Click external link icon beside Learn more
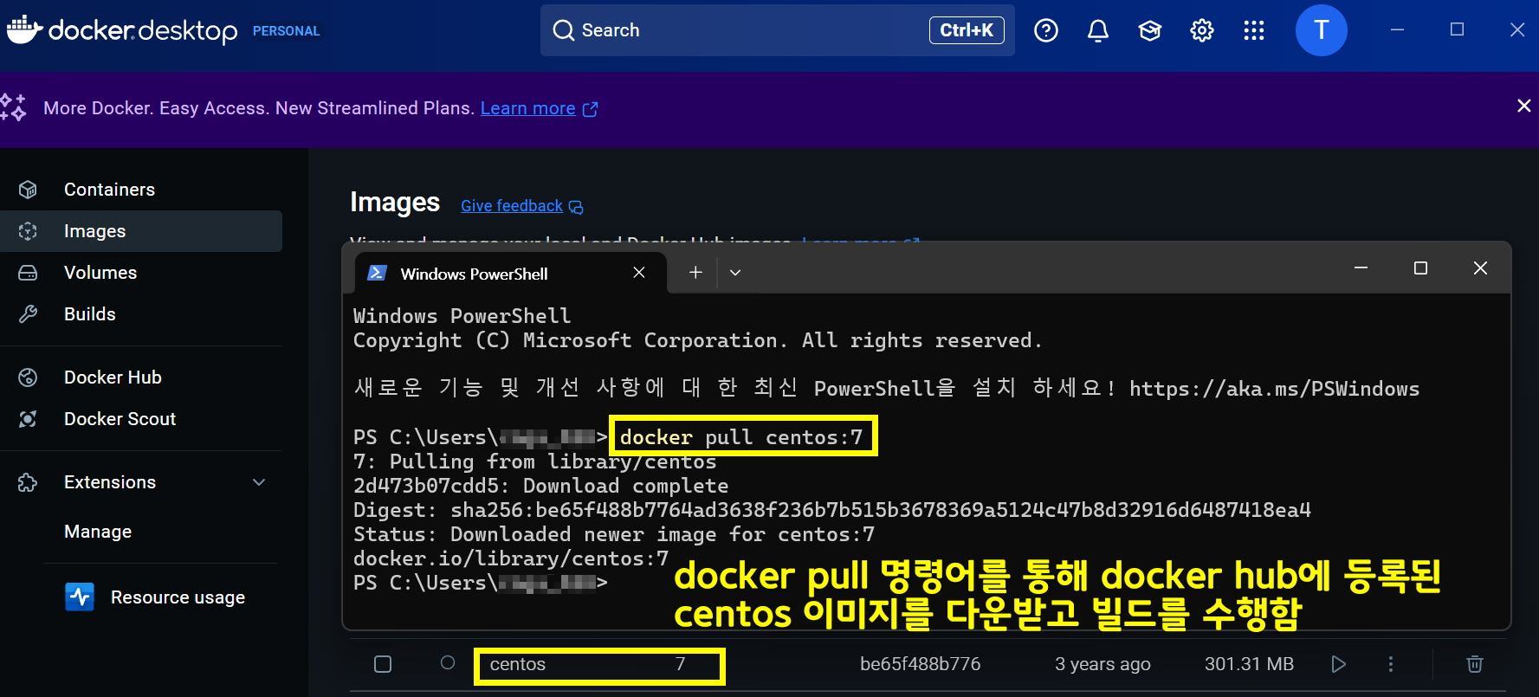This screenshot has width=1539, height=697. point(591,109)
